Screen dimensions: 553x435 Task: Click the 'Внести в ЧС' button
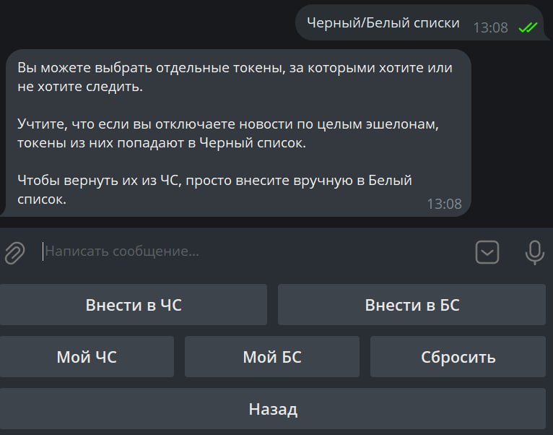pyautogui.click(x=134, y=305)
